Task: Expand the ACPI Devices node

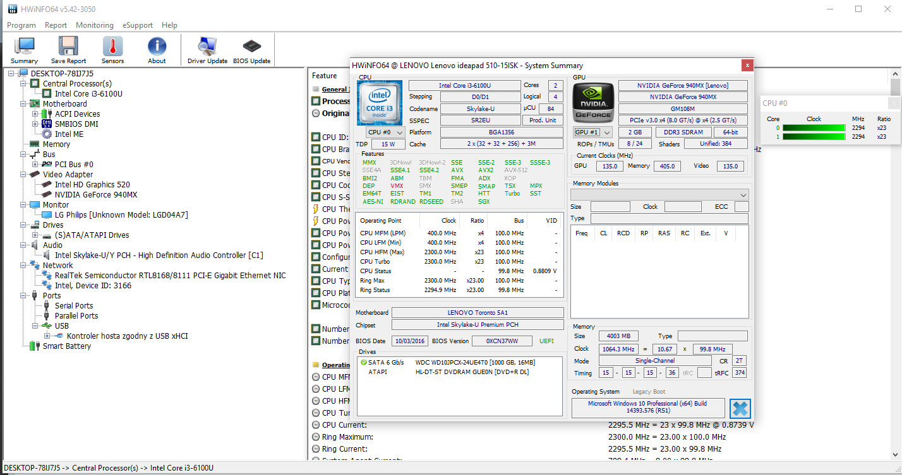Action: point(35,114)
